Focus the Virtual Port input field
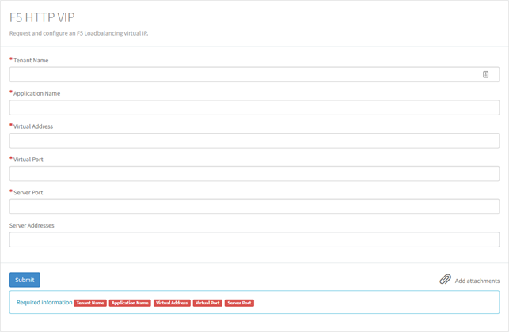Viewport: 509px width, 332px height. coord(254,174)
